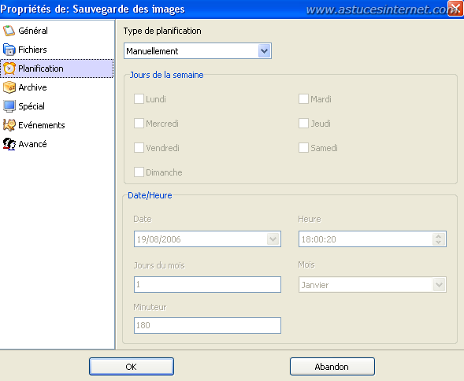
Task: Expand the Type de planification dropdown
Action: pyautogui.click(x=264, y=51)
